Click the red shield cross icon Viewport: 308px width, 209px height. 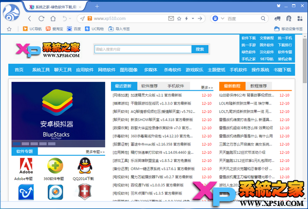point(85,192)
